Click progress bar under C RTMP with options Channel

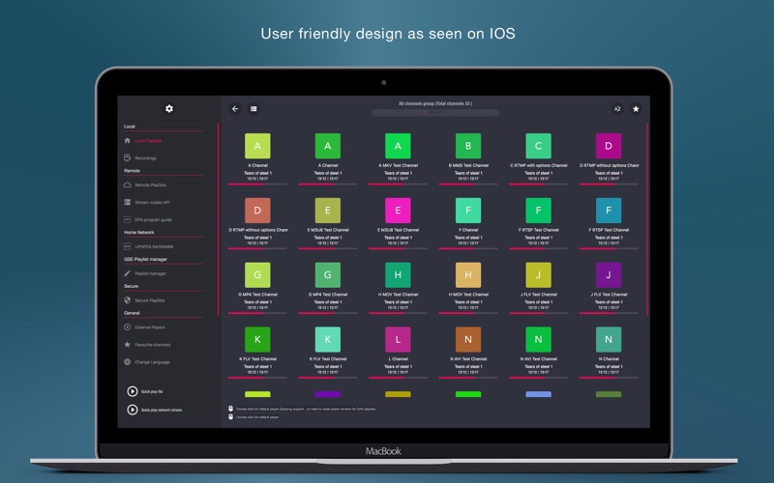538,183
